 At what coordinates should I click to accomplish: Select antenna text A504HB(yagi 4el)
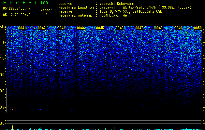point(115,15)
